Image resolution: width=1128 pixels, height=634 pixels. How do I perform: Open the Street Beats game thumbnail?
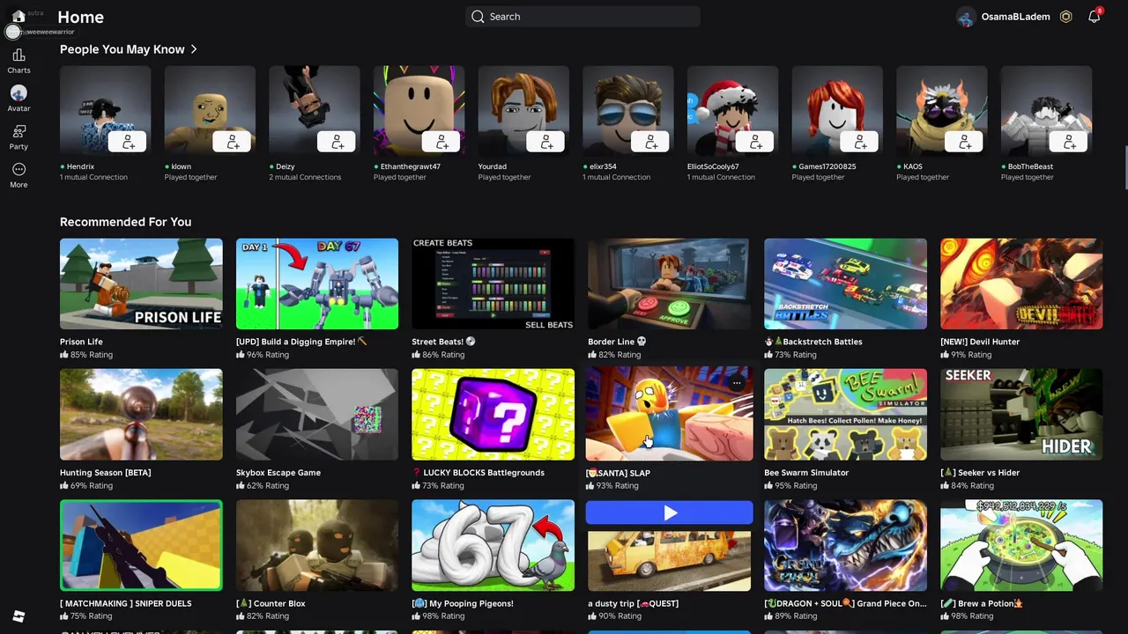pos(493,284)
